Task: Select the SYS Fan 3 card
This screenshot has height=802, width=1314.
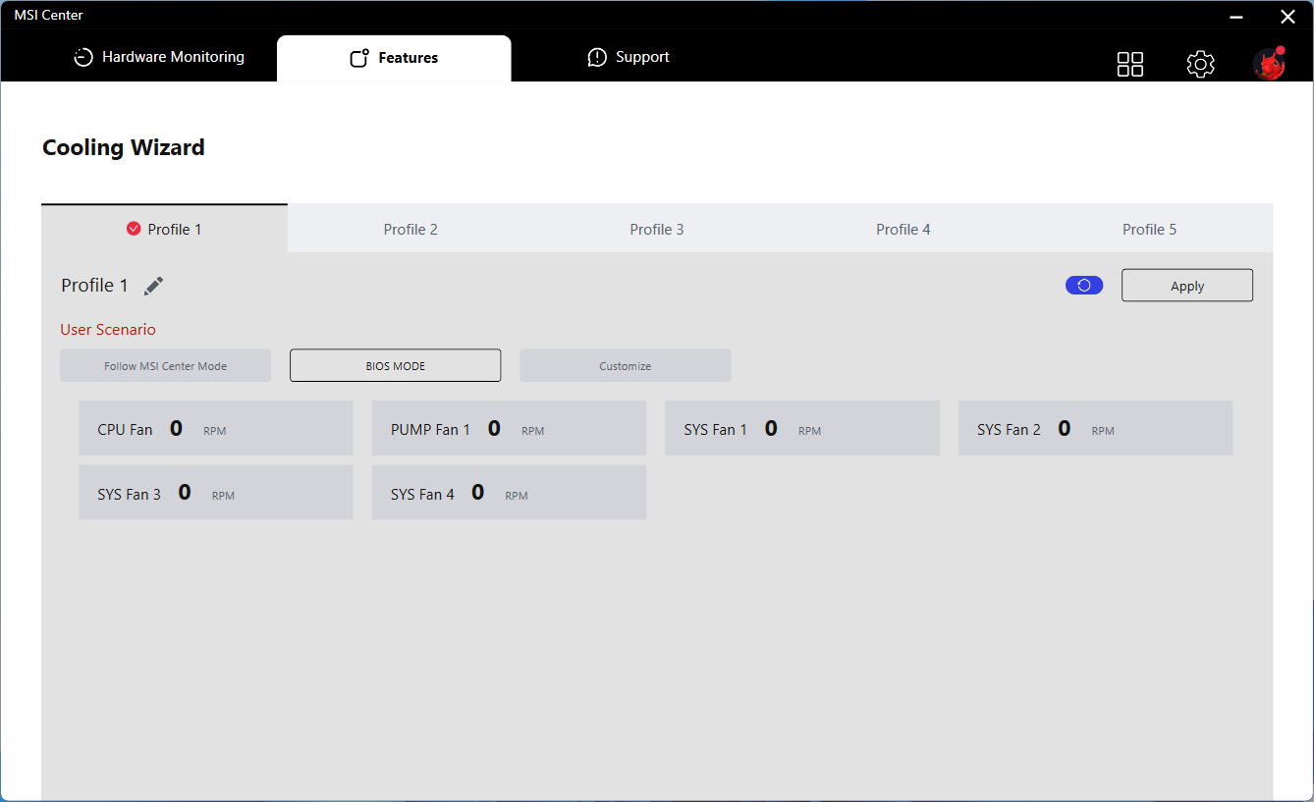Action: 216,493
